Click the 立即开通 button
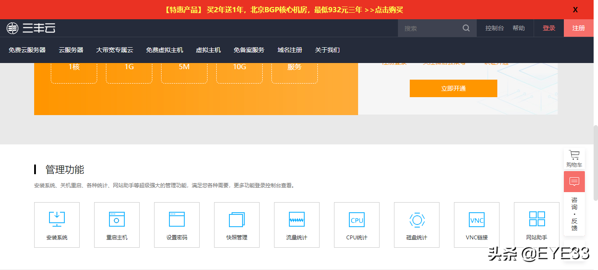The width and height of the screenshot is (598, 270). pos(454,88)
